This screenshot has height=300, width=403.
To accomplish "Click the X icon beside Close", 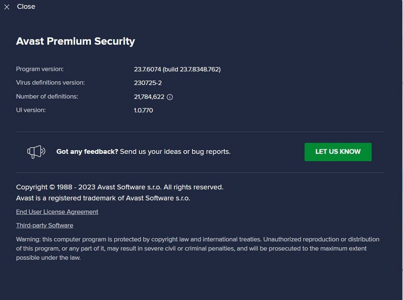I will (x=7, y=7).
